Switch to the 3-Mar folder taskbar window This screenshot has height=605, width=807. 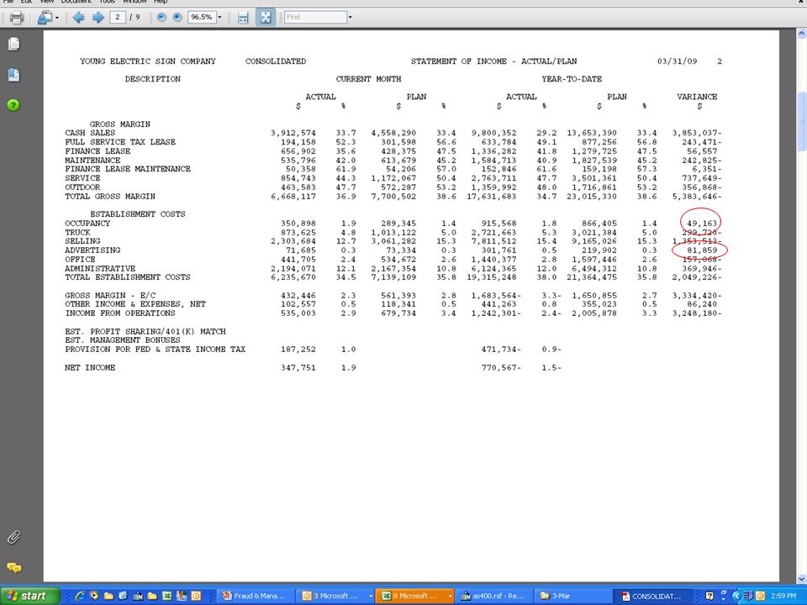tap(572, 596)
